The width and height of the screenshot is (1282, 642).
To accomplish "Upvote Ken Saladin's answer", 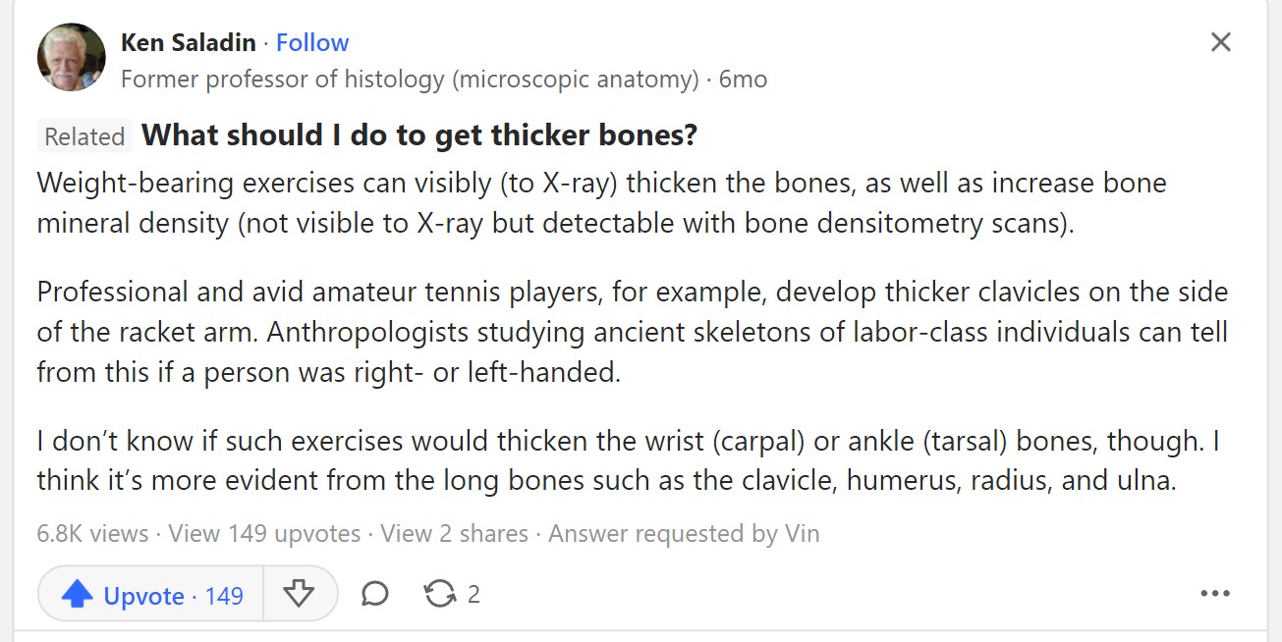I will pos(151,595).
